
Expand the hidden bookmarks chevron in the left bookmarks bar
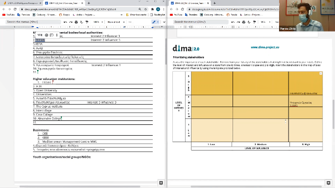pyautogui.click(x=121, y=15)
